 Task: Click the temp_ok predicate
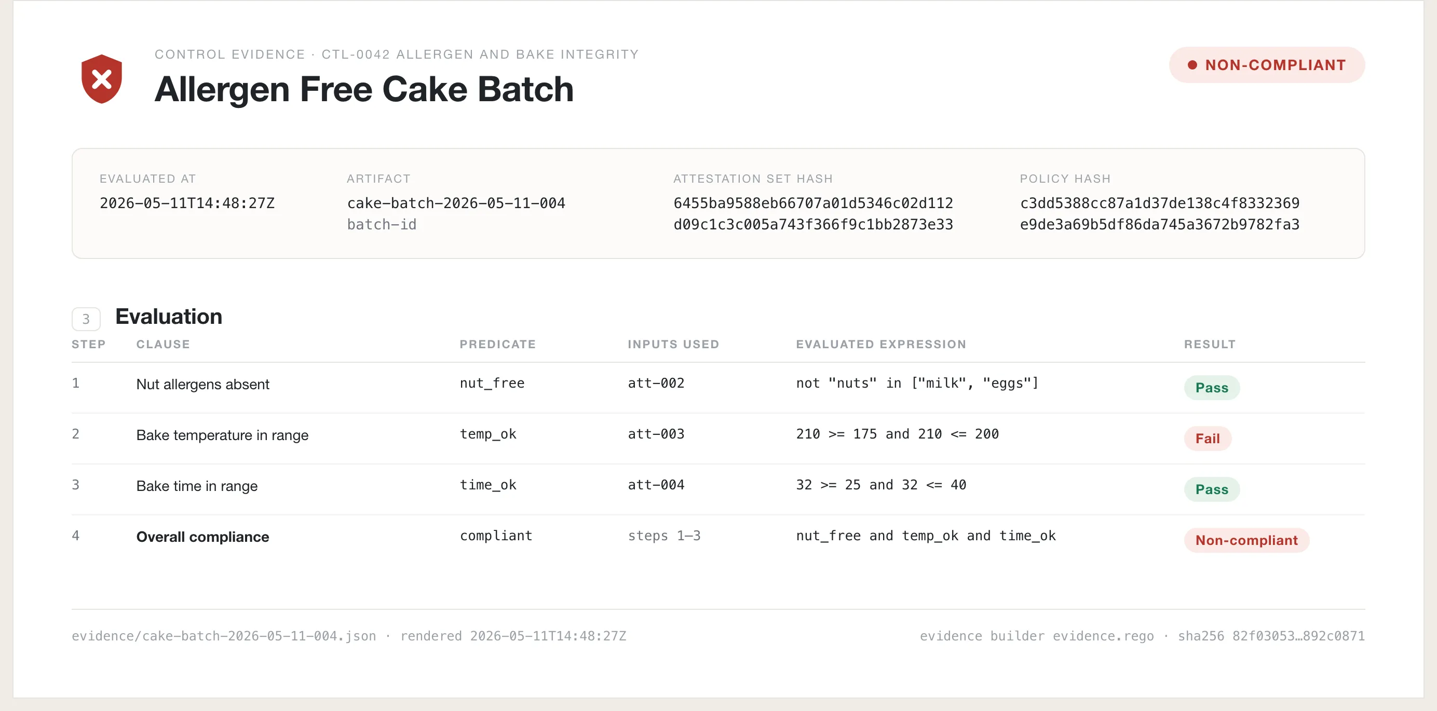tap(487, 434)
